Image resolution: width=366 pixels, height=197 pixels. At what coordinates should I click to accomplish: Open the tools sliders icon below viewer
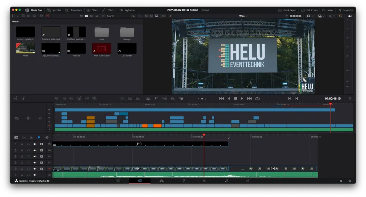[148, 98]
